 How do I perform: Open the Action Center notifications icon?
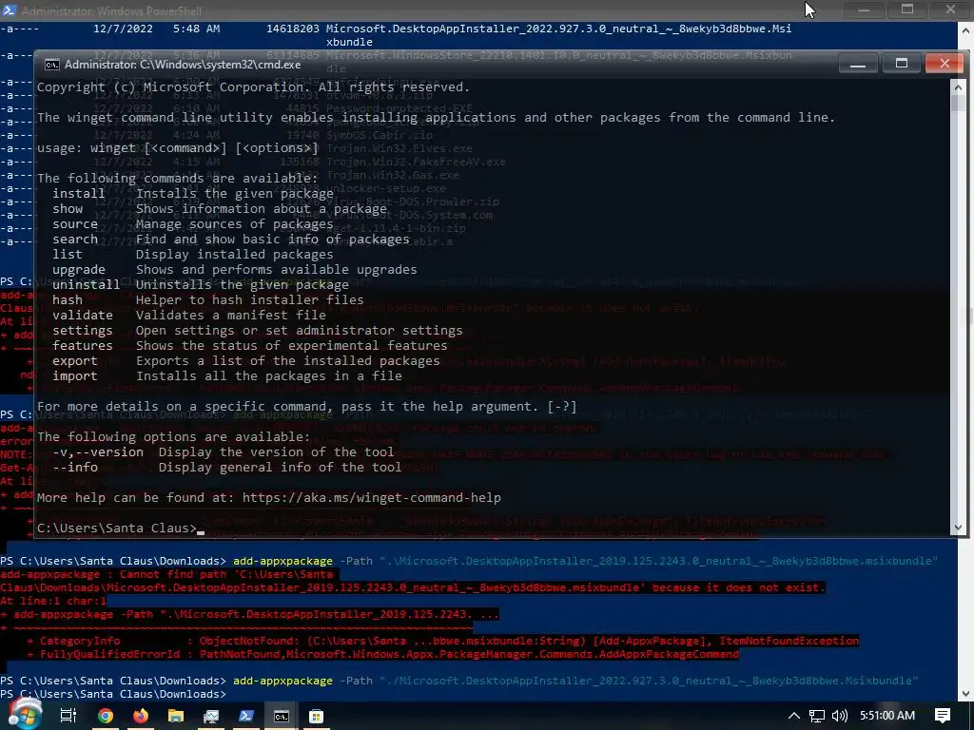pyautogui.click(x=943, y=716)
